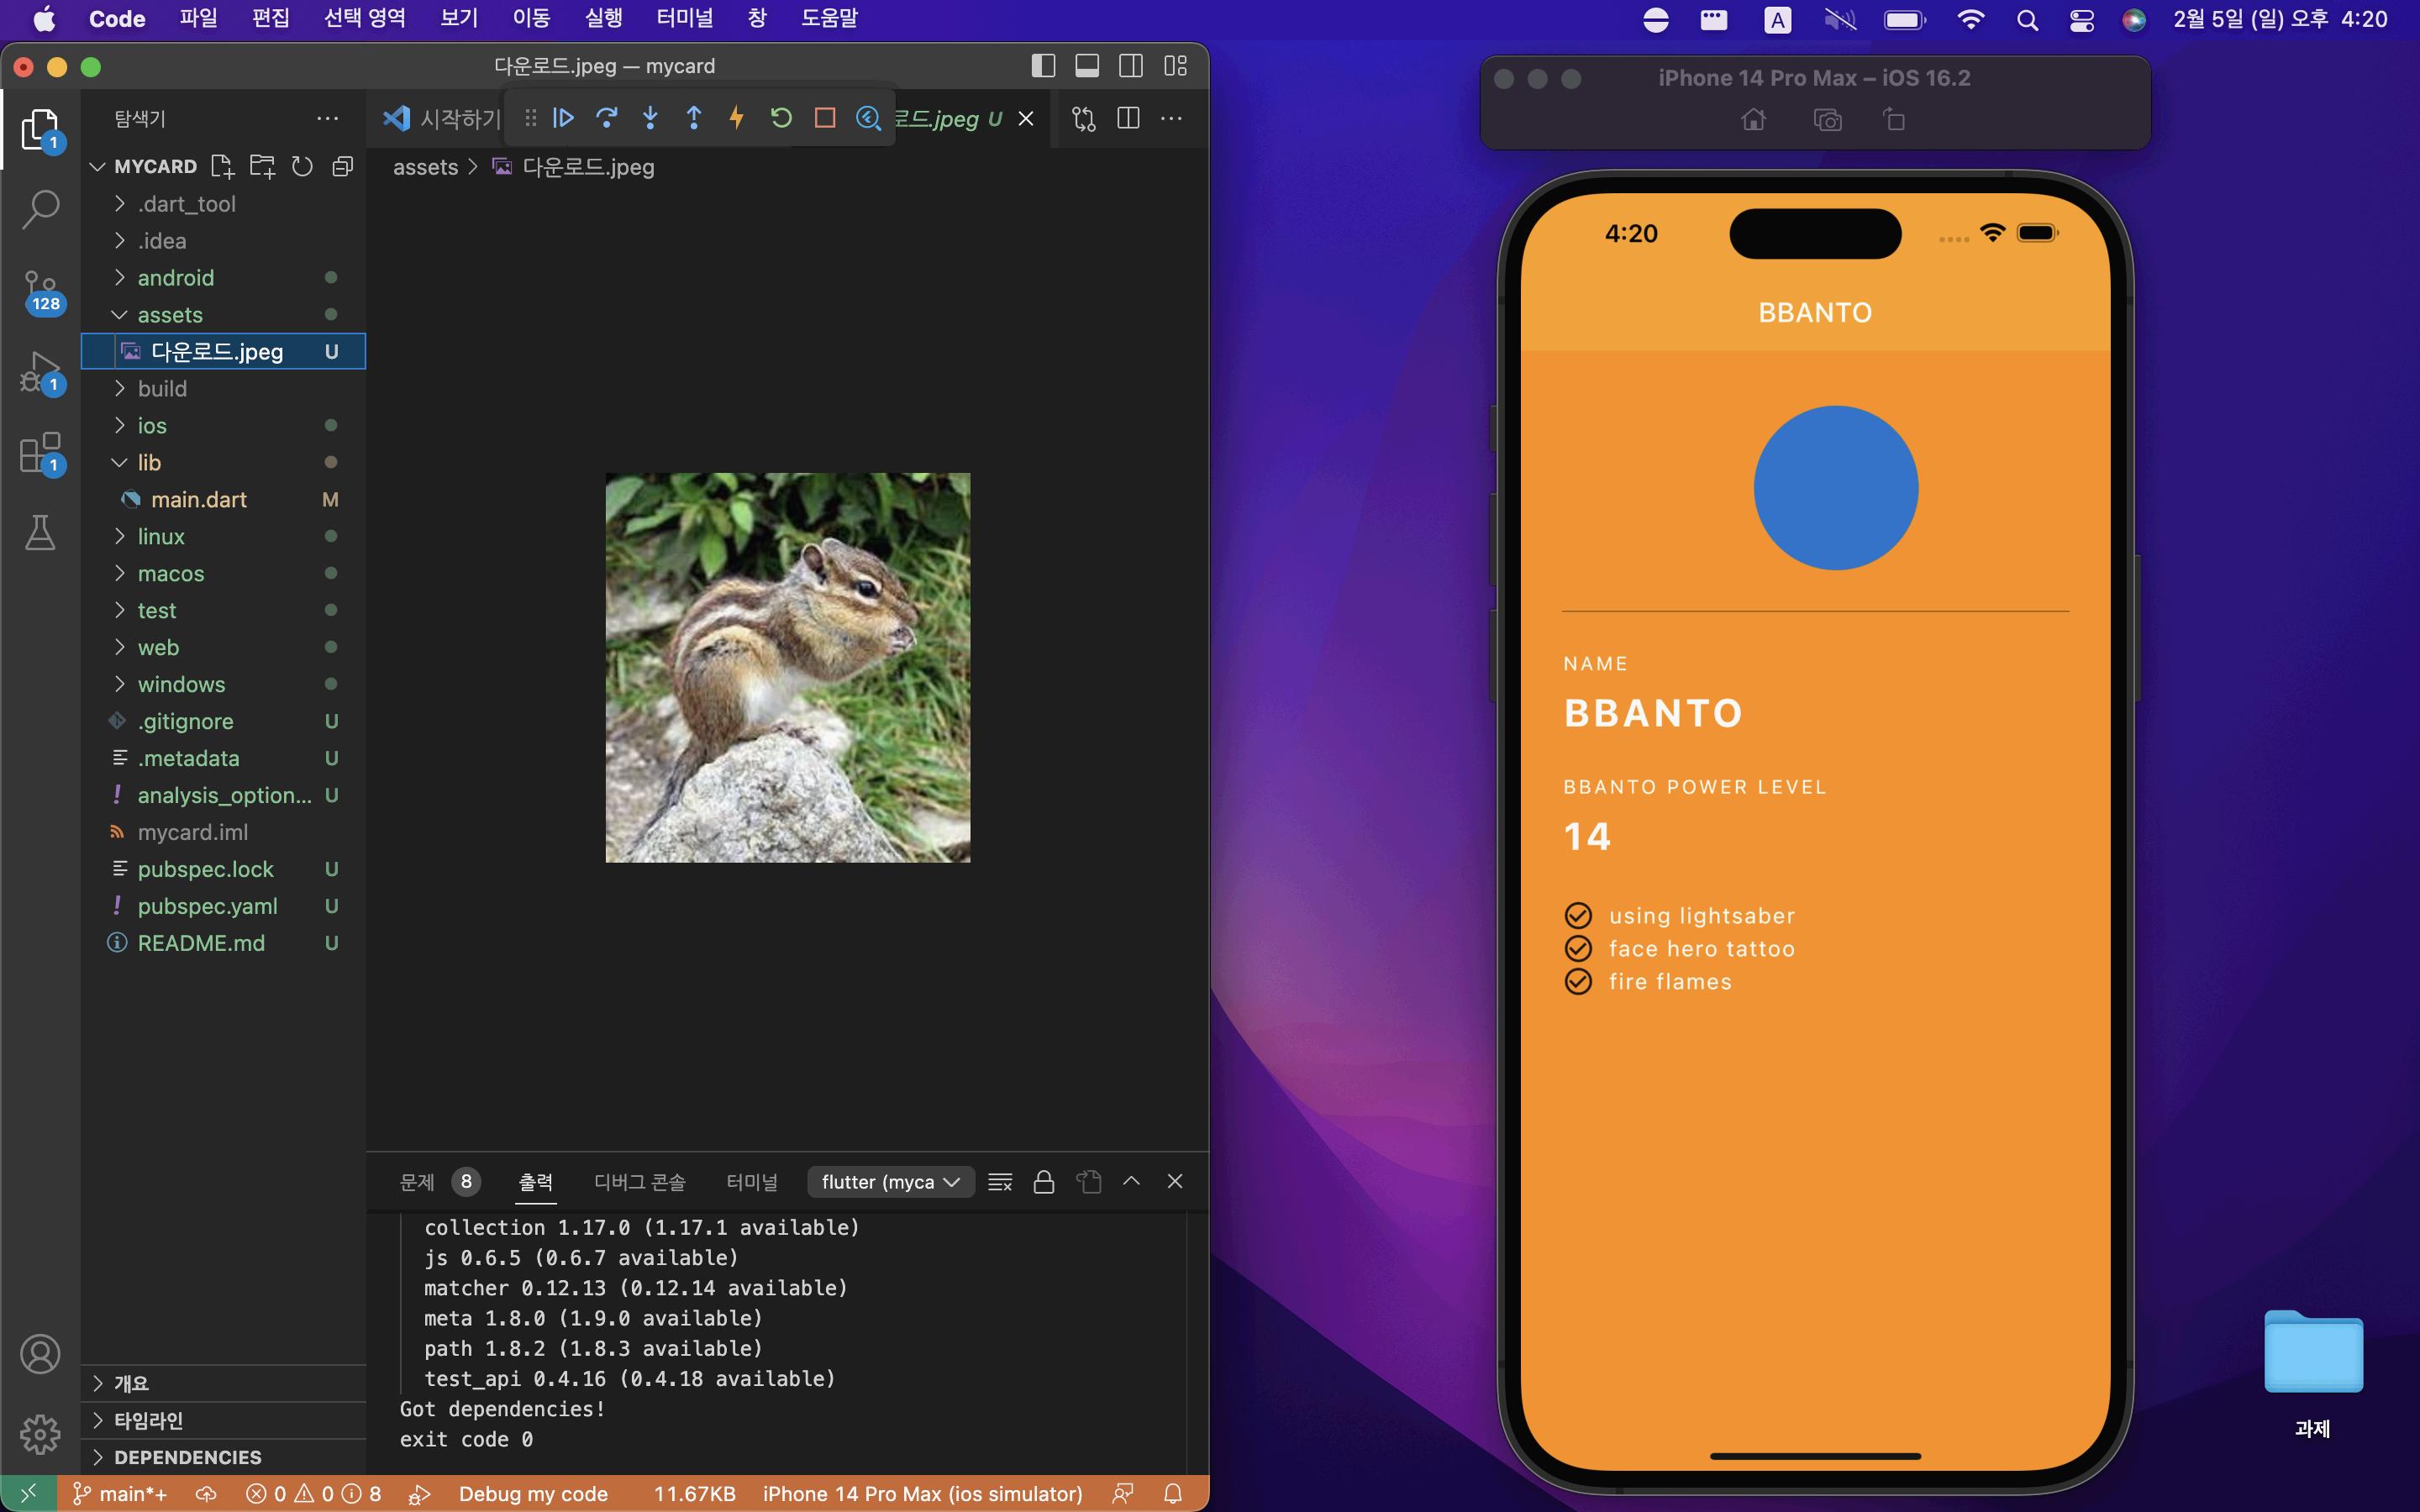Split the editor right
The height and width of the screenshot is (1512, 2420).
(x=1128, y=118)
